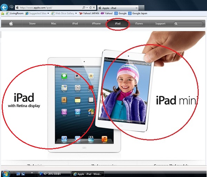Click the address bar search magnifier icon
Viewport: 207px width, 177px height.
(84, 8)
